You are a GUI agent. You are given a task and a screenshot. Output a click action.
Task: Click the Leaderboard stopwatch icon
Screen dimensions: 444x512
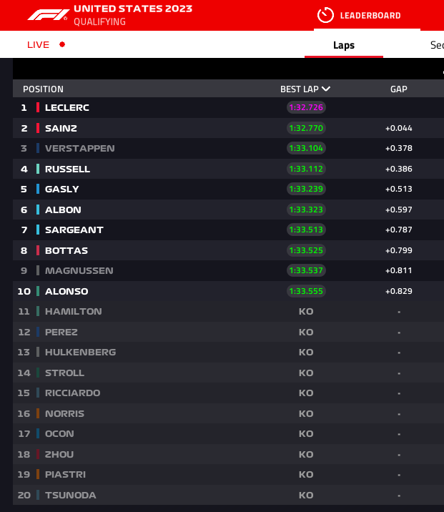[x=325, y=15]
